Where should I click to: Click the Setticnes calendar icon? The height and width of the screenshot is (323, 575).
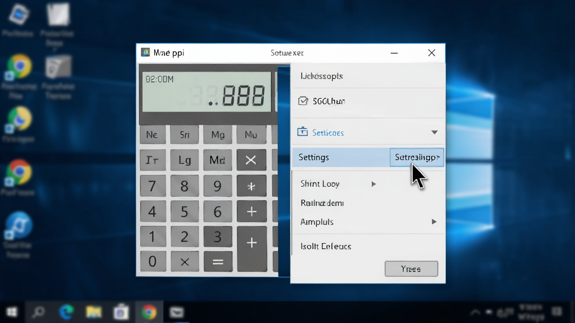tap(303, 131)
